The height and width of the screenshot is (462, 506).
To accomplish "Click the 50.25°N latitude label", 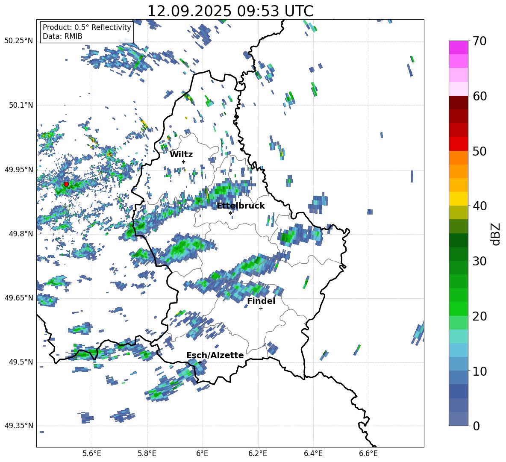I will [19, 41].
